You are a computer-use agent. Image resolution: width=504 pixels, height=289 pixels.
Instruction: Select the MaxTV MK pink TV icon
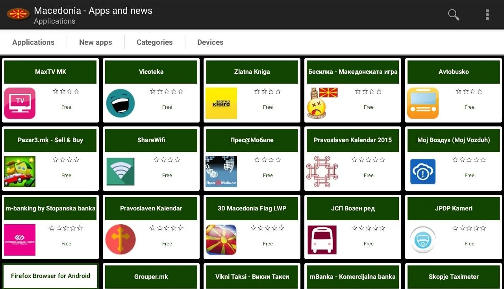coord(20,103)
